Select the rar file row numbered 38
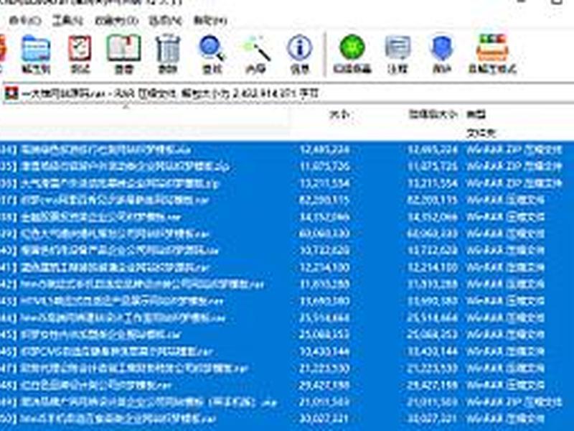Viewport: 574px width, 431px height. [287, 217]
